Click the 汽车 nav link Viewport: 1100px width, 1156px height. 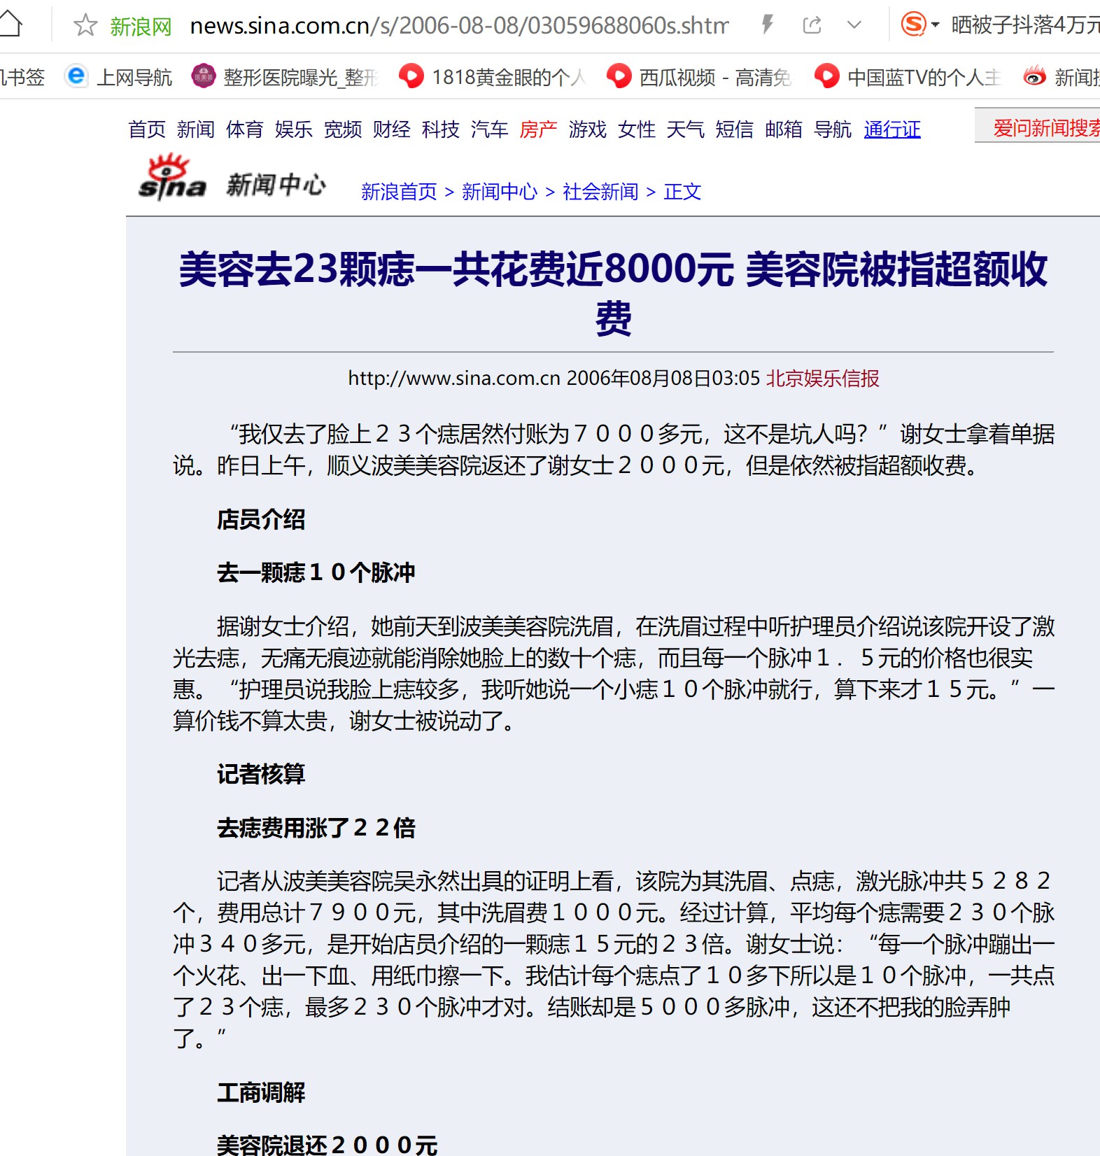pos(490,129)
